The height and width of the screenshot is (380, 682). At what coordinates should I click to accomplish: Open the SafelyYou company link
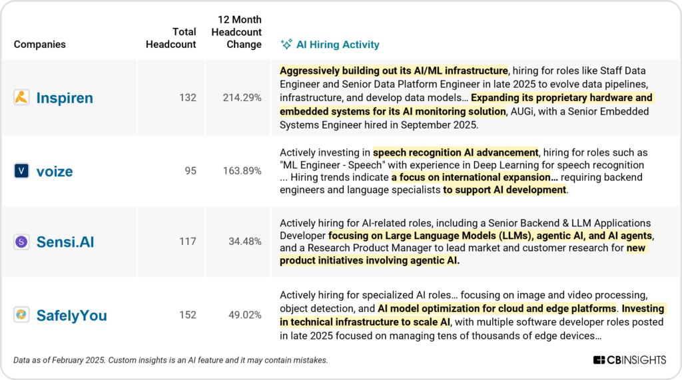point(72,315)
